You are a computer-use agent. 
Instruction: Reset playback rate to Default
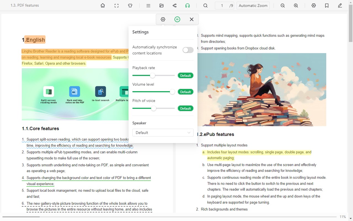click(x=186, y=75)
